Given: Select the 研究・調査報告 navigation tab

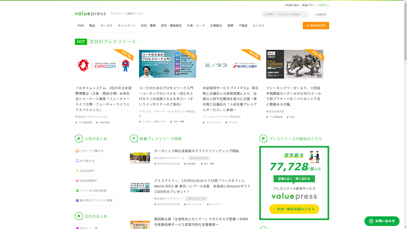Looking at the screenshot, I should (x=171, y=25).
